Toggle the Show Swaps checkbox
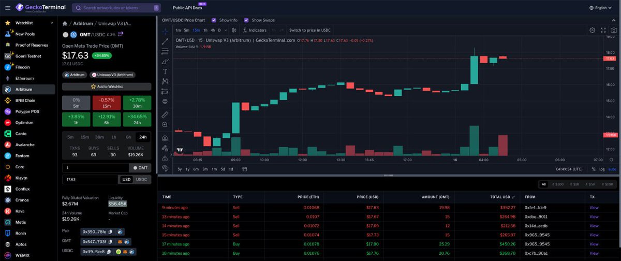621x261 pixels. [246, 20]
